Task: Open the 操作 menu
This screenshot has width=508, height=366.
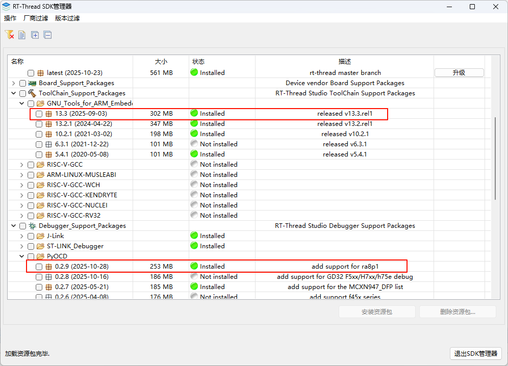Action: click(10, 18)
